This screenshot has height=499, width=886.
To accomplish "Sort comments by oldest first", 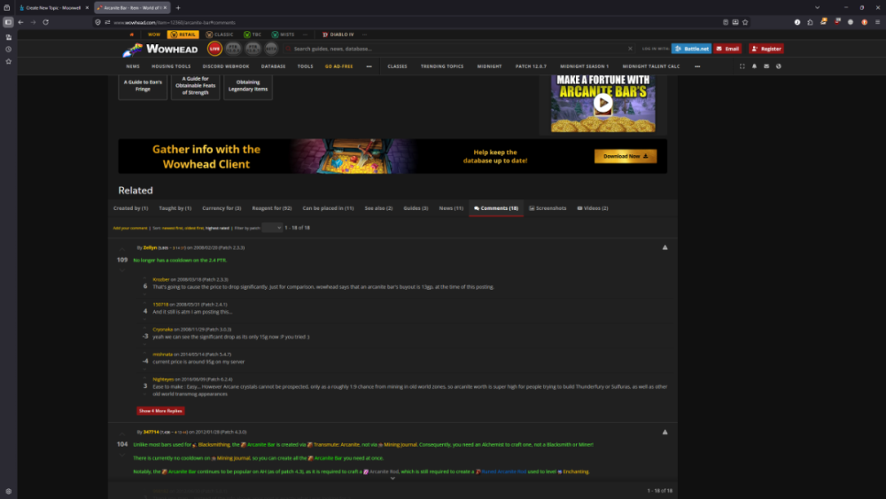I will click(194, 228).
